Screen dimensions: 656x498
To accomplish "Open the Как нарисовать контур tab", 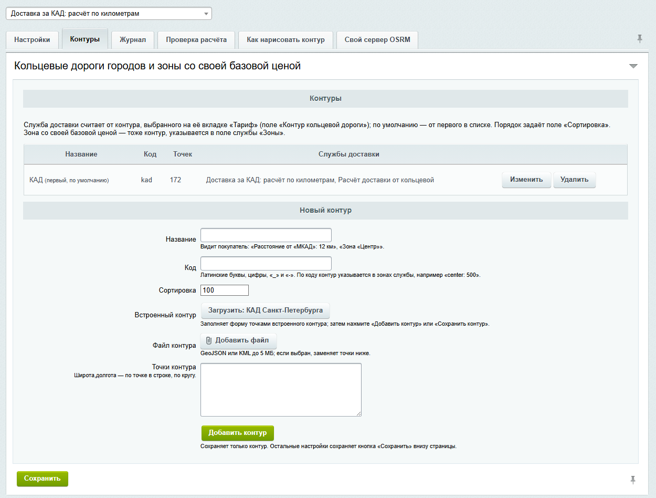I will (x=286, y=40).
